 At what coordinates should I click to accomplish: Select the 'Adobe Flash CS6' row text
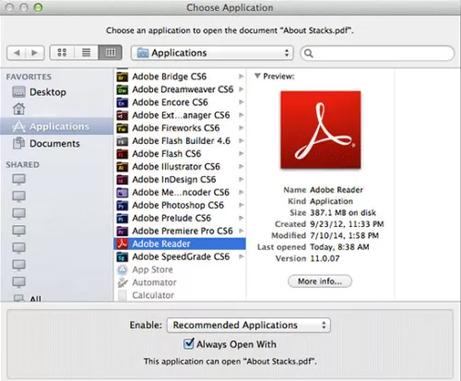167,153
